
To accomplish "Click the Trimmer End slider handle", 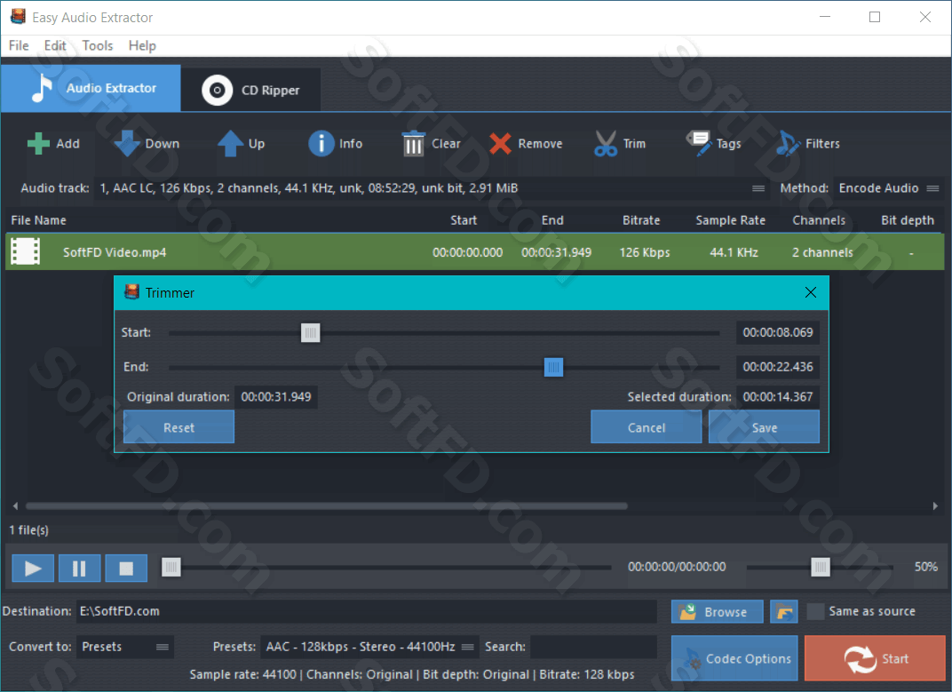I will click(x=553, y=367).
